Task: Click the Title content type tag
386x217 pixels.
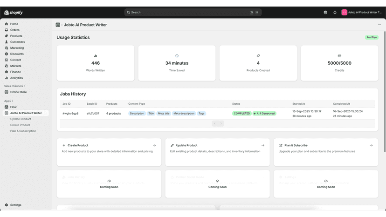Action: pyautogui.click(x=151, y=114)
